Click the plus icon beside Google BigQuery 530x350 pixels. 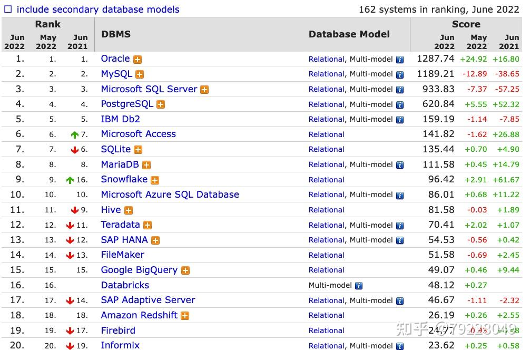coord(185,270)
